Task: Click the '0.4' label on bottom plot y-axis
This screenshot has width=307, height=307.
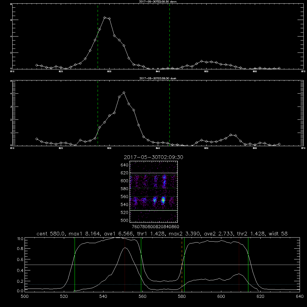Action: 20,270
